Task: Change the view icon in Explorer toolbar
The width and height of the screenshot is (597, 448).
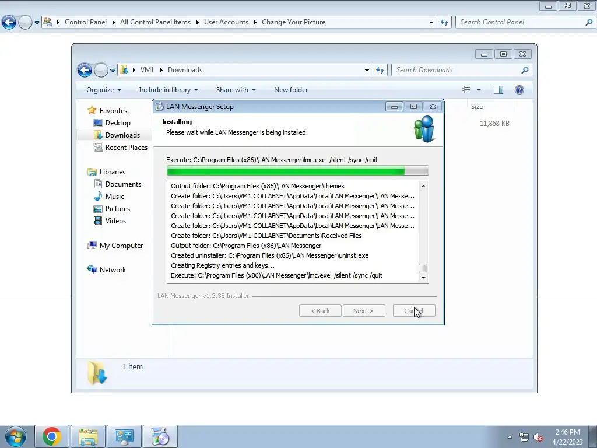Action: pyautogui.click(x=466, y=90)
